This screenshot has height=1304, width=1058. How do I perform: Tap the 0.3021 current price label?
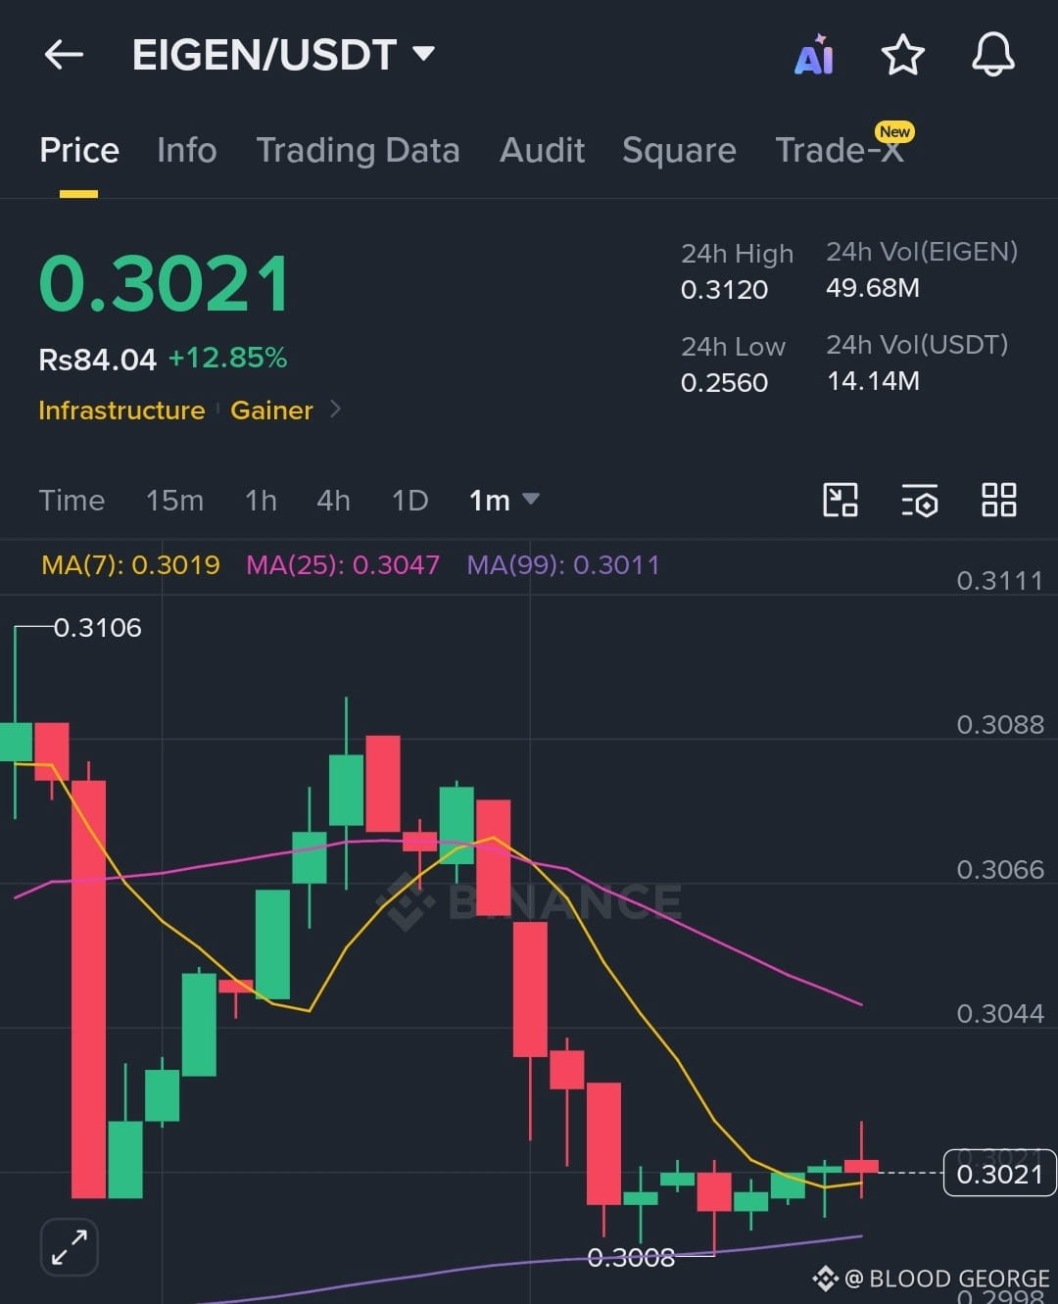999,1174
